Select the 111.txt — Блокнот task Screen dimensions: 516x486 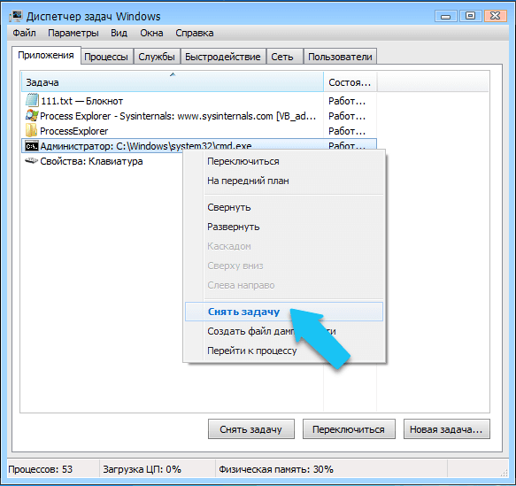point(199,101)
